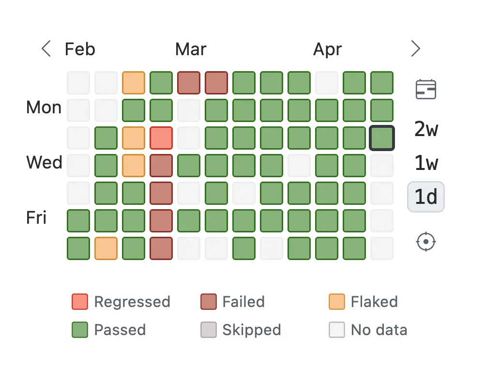Image resolution: width=485 pixels, height=368 pixels.
Task: Select the Apr month label
Action: pos(327,48)
